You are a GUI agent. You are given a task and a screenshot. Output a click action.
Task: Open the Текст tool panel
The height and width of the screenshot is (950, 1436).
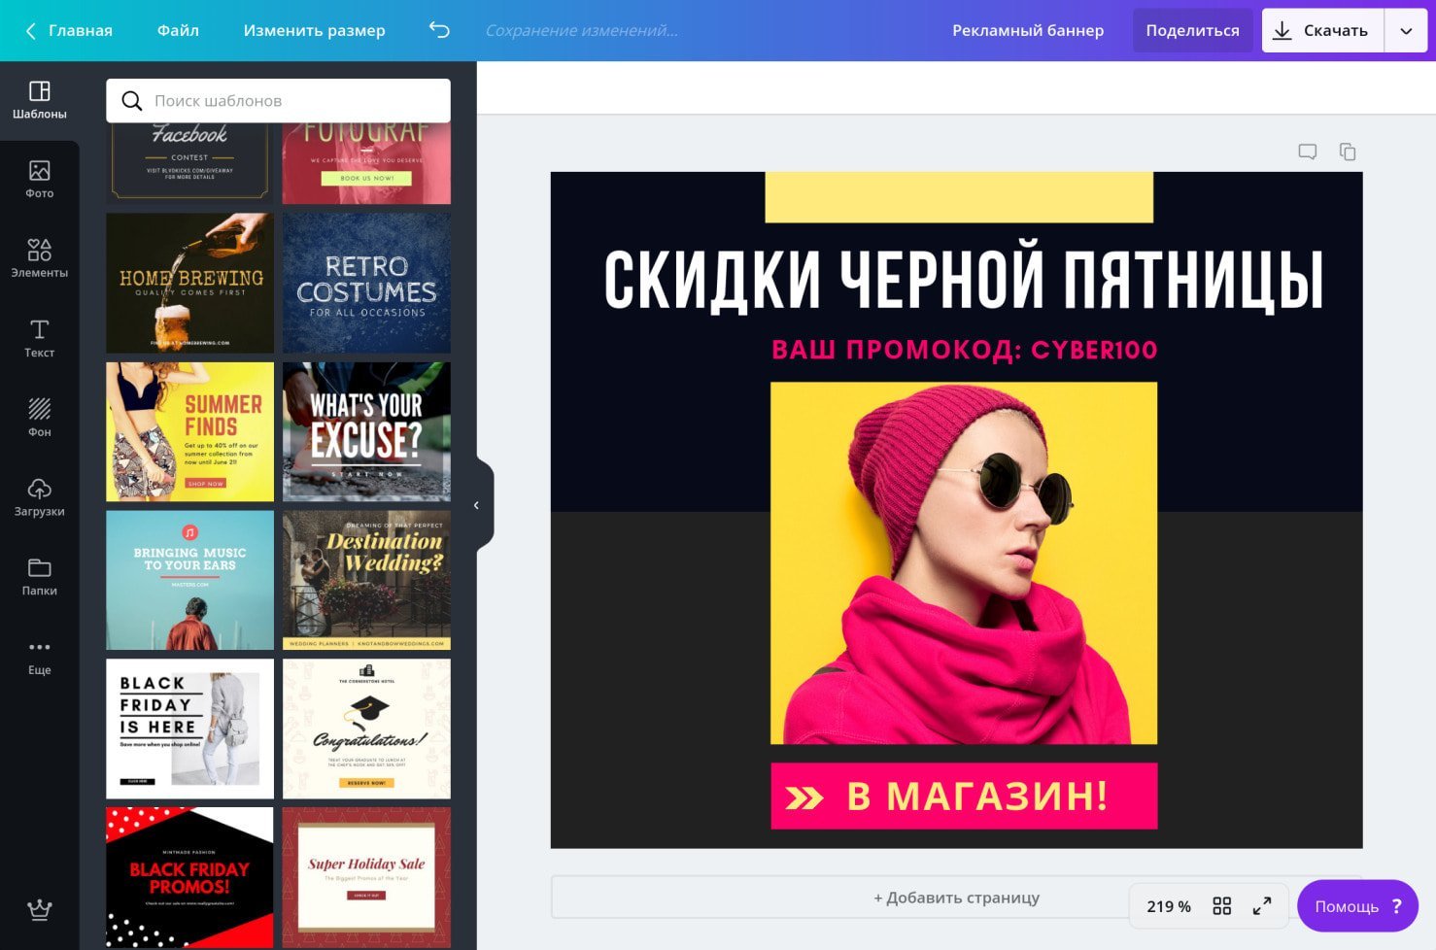click(x=39, y=338)
